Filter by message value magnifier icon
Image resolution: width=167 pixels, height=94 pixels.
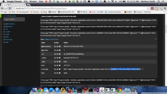55,69
